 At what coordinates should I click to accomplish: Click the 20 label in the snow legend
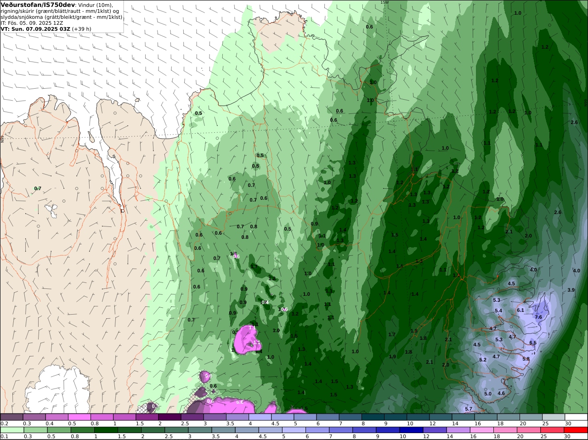point(523,423)
